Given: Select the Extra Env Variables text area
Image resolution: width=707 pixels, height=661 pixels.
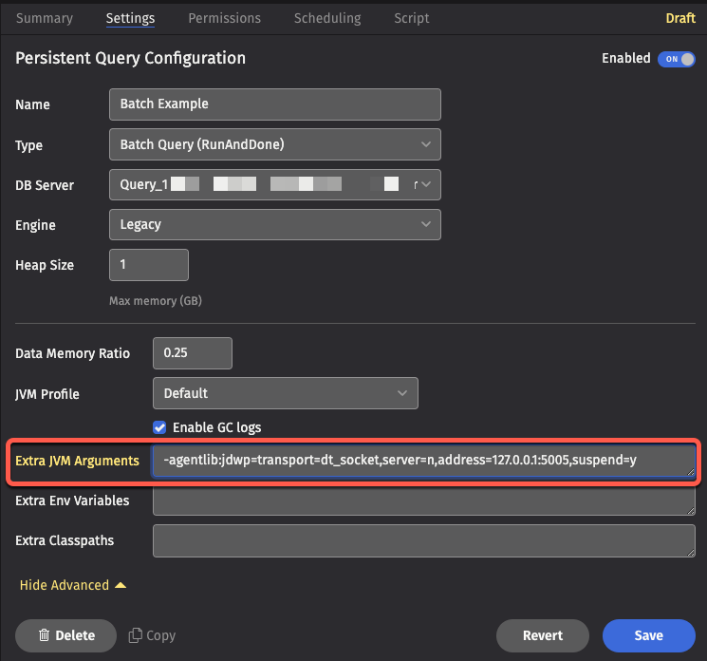Looking at the screenshot, I should 423,500.
